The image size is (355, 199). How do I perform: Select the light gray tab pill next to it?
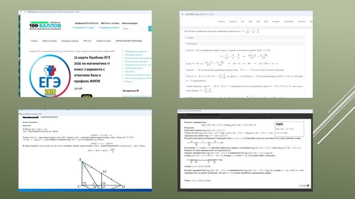point(49,117)
